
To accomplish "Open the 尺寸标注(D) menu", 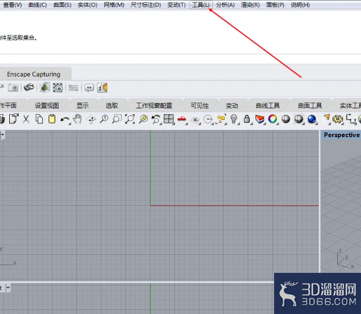I will click(x=146, y=5).
